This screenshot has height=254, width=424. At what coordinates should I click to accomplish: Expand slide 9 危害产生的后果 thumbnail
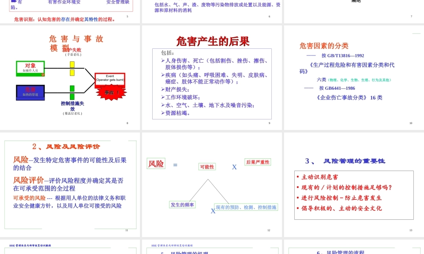click(211, 76)
